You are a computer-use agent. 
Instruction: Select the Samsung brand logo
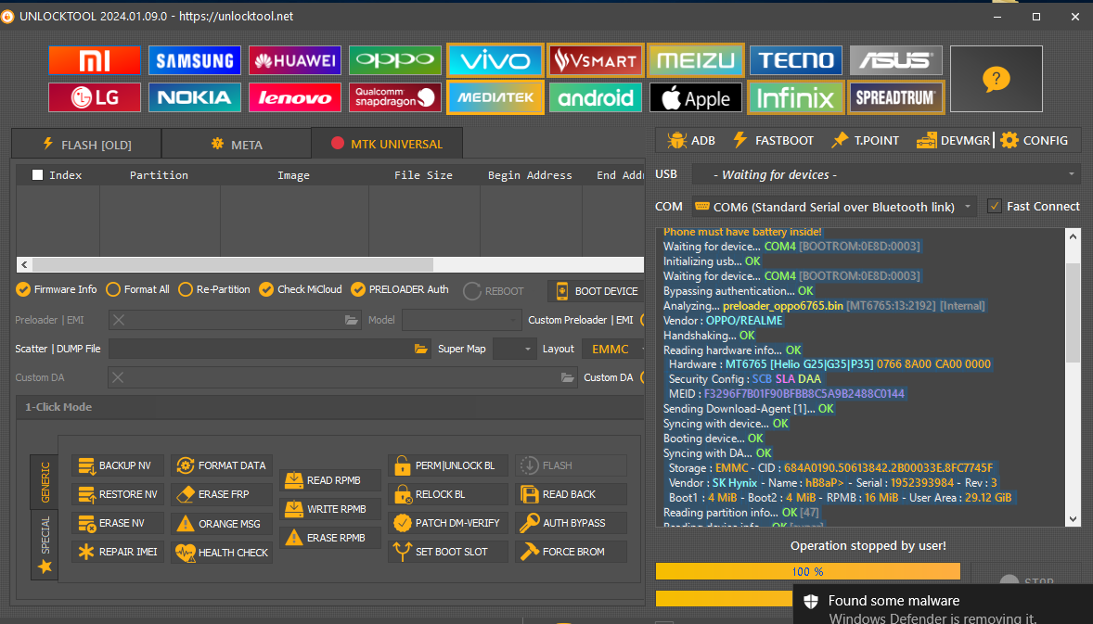click(194, 61)
